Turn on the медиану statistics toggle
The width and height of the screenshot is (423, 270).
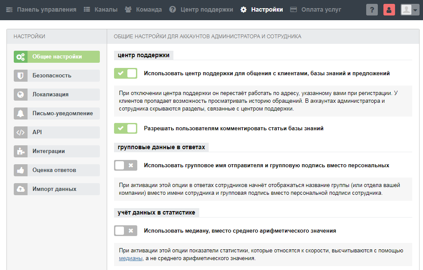(x=125, y=230)
